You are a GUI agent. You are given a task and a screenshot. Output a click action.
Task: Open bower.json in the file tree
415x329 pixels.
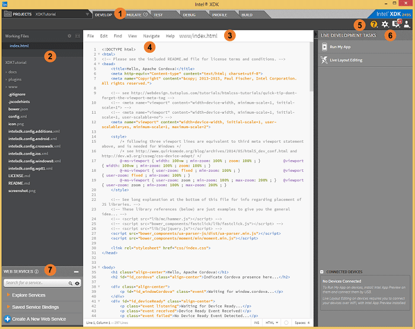(18, 109)
